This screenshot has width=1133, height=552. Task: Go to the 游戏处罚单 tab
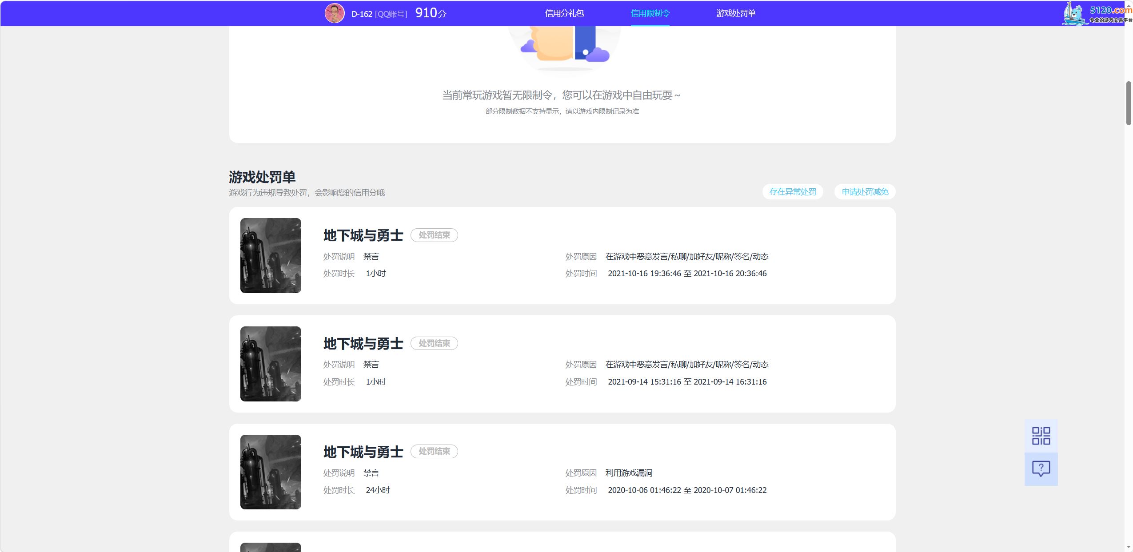(x=736, y=13)
